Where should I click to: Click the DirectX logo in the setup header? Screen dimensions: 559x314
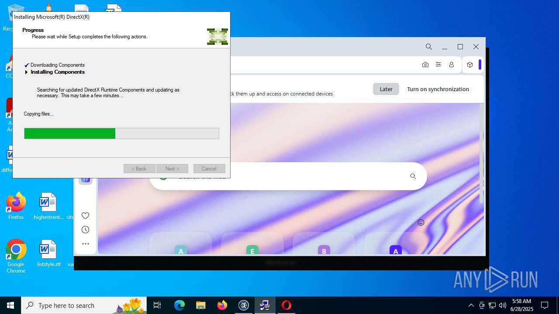point(217,37)
